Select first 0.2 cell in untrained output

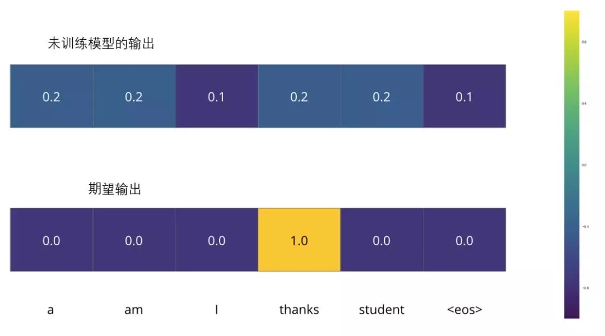point(52,96)
